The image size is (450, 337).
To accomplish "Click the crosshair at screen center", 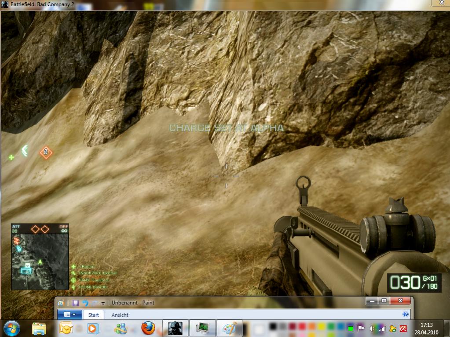I will pyautogui.click(x=226, y=176).
